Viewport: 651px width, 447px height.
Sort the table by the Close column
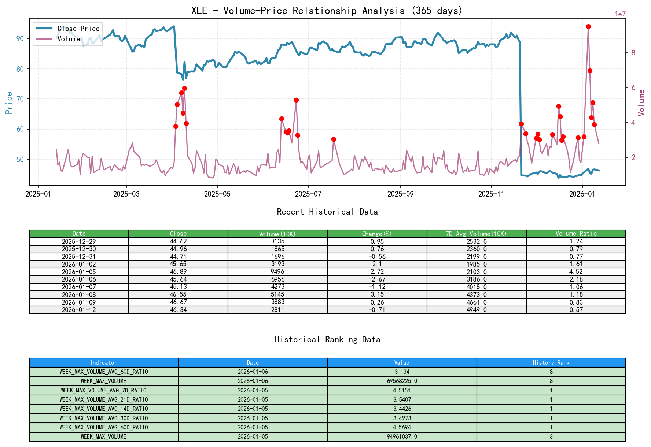pos(178,234)
